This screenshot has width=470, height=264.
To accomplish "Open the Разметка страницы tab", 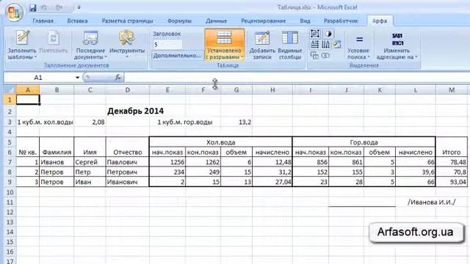I will click(x=127, y=21).
